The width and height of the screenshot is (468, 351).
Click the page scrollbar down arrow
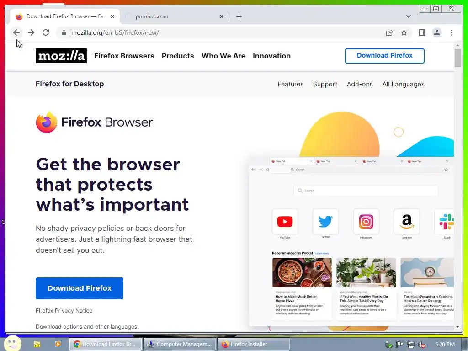point(458,327)
